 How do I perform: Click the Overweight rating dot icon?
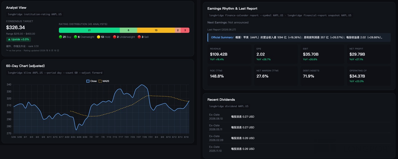point(76,37)
